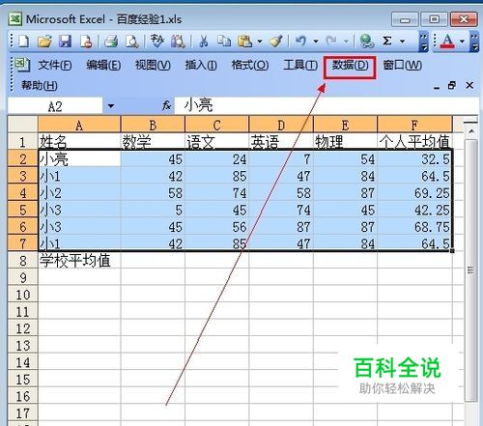Expand the AutoSum functions dropdown
Screen dimensions: 483x426
coord(402,42)
